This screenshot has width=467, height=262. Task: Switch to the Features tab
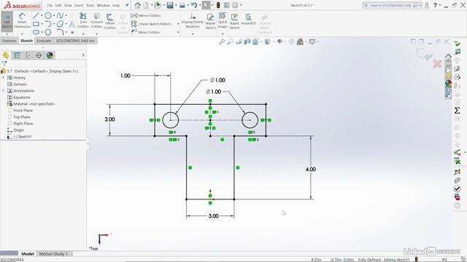point(9,41)
